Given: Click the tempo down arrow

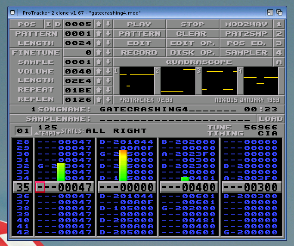Looking at the screenshot, I should pyautogui.click(x=59, y=133).
